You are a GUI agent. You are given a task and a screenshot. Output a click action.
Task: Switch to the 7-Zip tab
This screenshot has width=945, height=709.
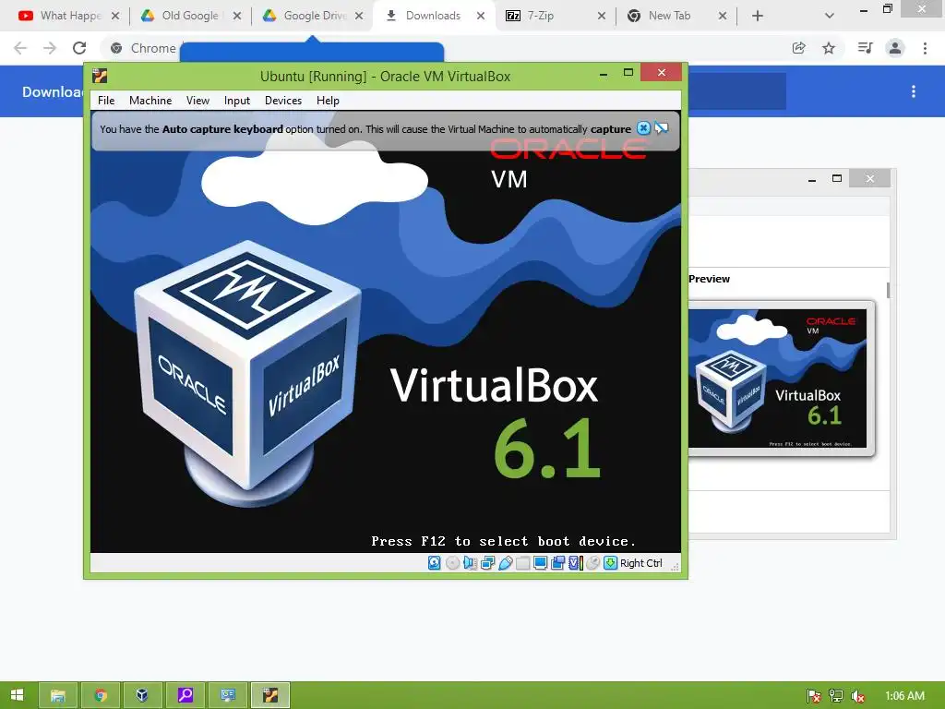point(554,16)
